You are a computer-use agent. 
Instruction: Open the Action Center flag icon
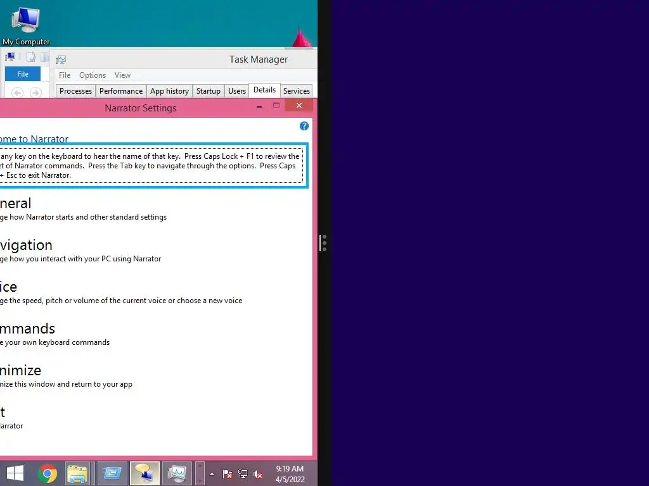tap(227, 474)
